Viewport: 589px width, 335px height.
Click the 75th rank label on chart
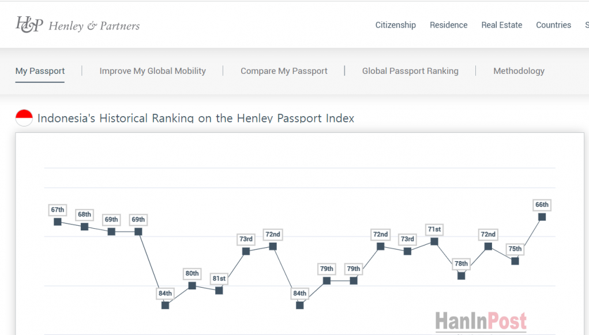click(515, 249)
